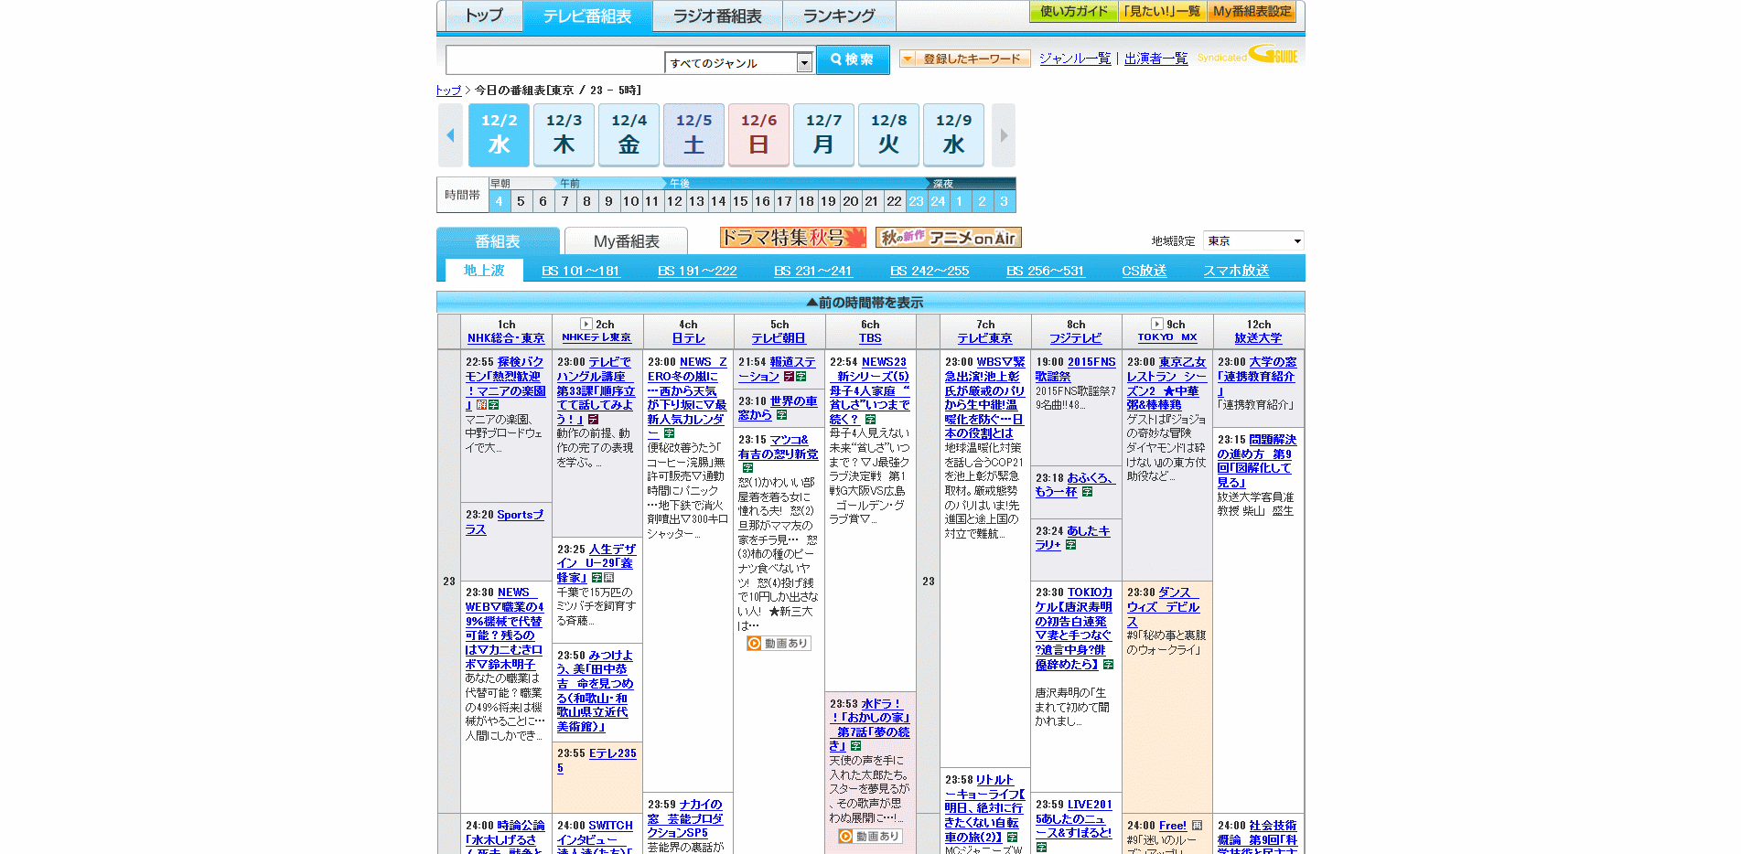The image size is (1741, 854).
Task: Click the トップ breadcrumb link
Action: pyautogui.click(x=448, y=91)
